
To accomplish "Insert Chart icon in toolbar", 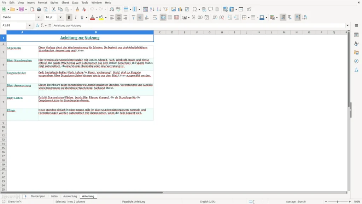I will [x=180, y=9].
